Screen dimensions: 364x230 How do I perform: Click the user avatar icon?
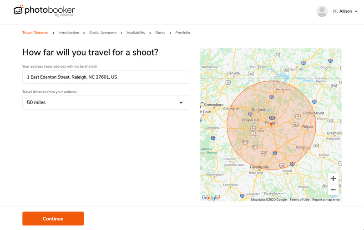pos(322,11)
